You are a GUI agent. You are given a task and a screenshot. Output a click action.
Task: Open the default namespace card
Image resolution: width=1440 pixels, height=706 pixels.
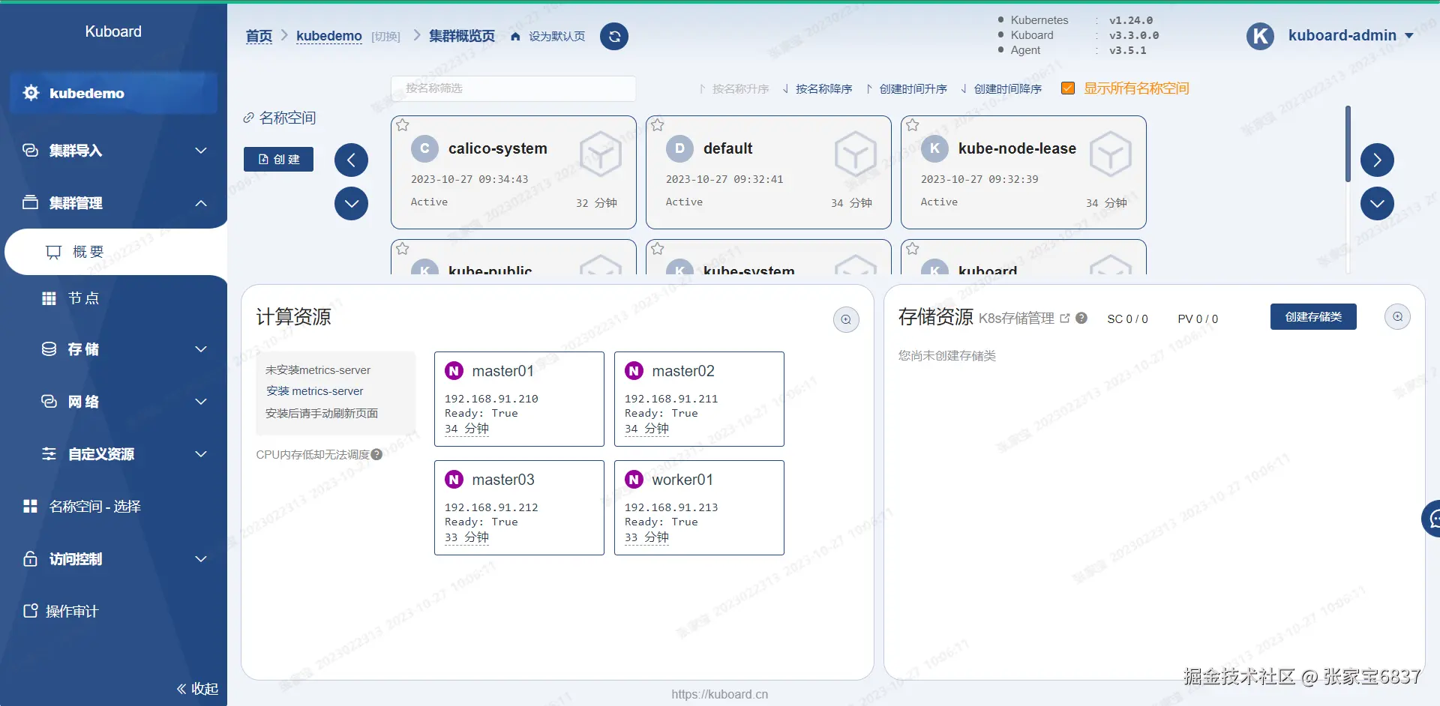(769, 172)
